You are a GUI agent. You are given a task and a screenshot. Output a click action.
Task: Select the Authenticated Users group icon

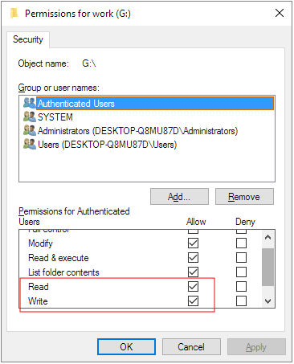coord(30,104)
